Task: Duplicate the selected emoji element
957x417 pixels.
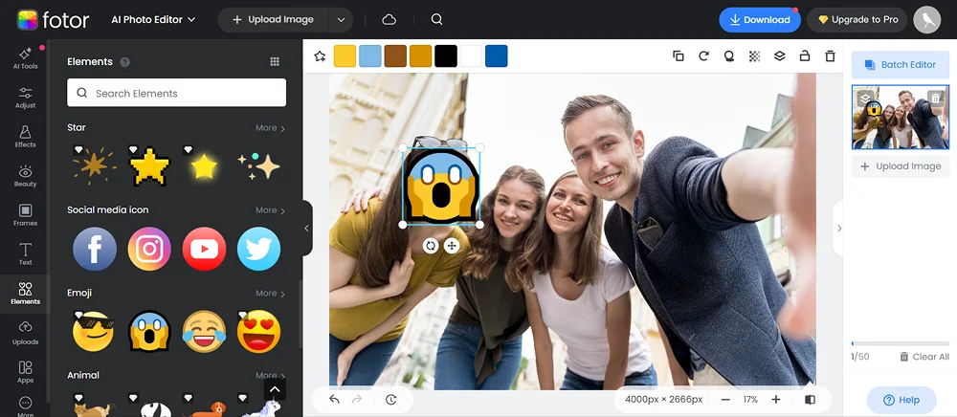Action: click(x=679, y=56)
